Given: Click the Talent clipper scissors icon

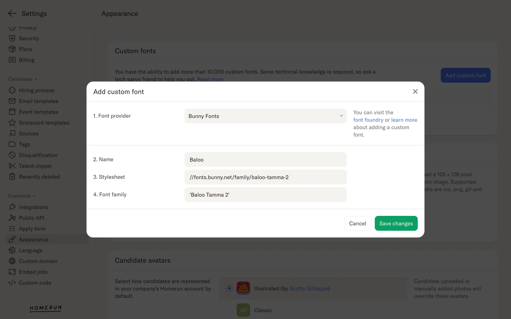Looking at the screenshot, I should (12, 166).
